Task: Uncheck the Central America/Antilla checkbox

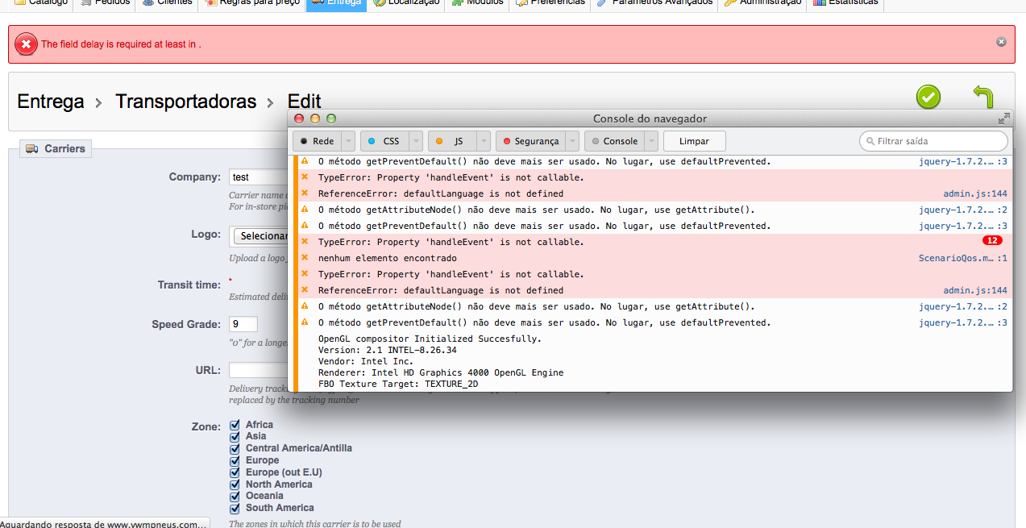Action: pos(235,448)
